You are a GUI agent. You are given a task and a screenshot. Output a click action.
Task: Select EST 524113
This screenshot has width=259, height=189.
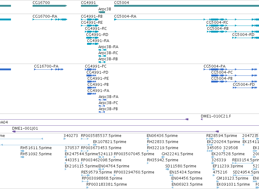(105, 154)
